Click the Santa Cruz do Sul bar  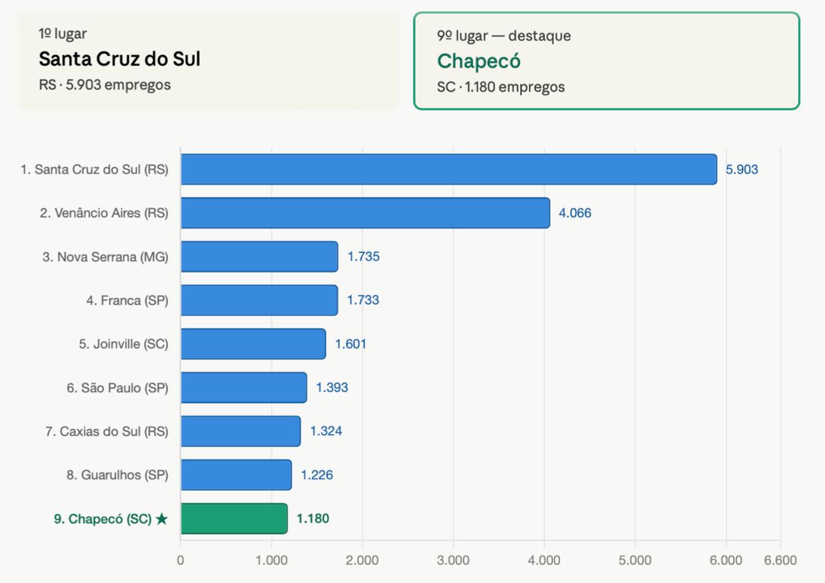tap(449, 169)
